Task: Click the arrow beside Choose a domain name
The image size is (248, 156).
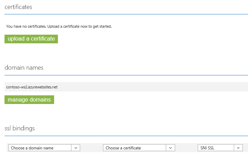Action: (76, 148)
